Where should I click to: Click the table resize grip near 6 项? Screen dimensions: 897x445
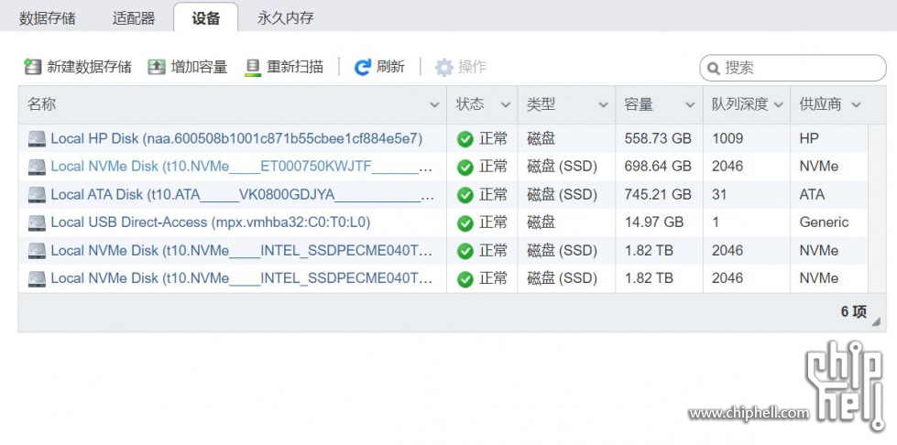[876, 322]
